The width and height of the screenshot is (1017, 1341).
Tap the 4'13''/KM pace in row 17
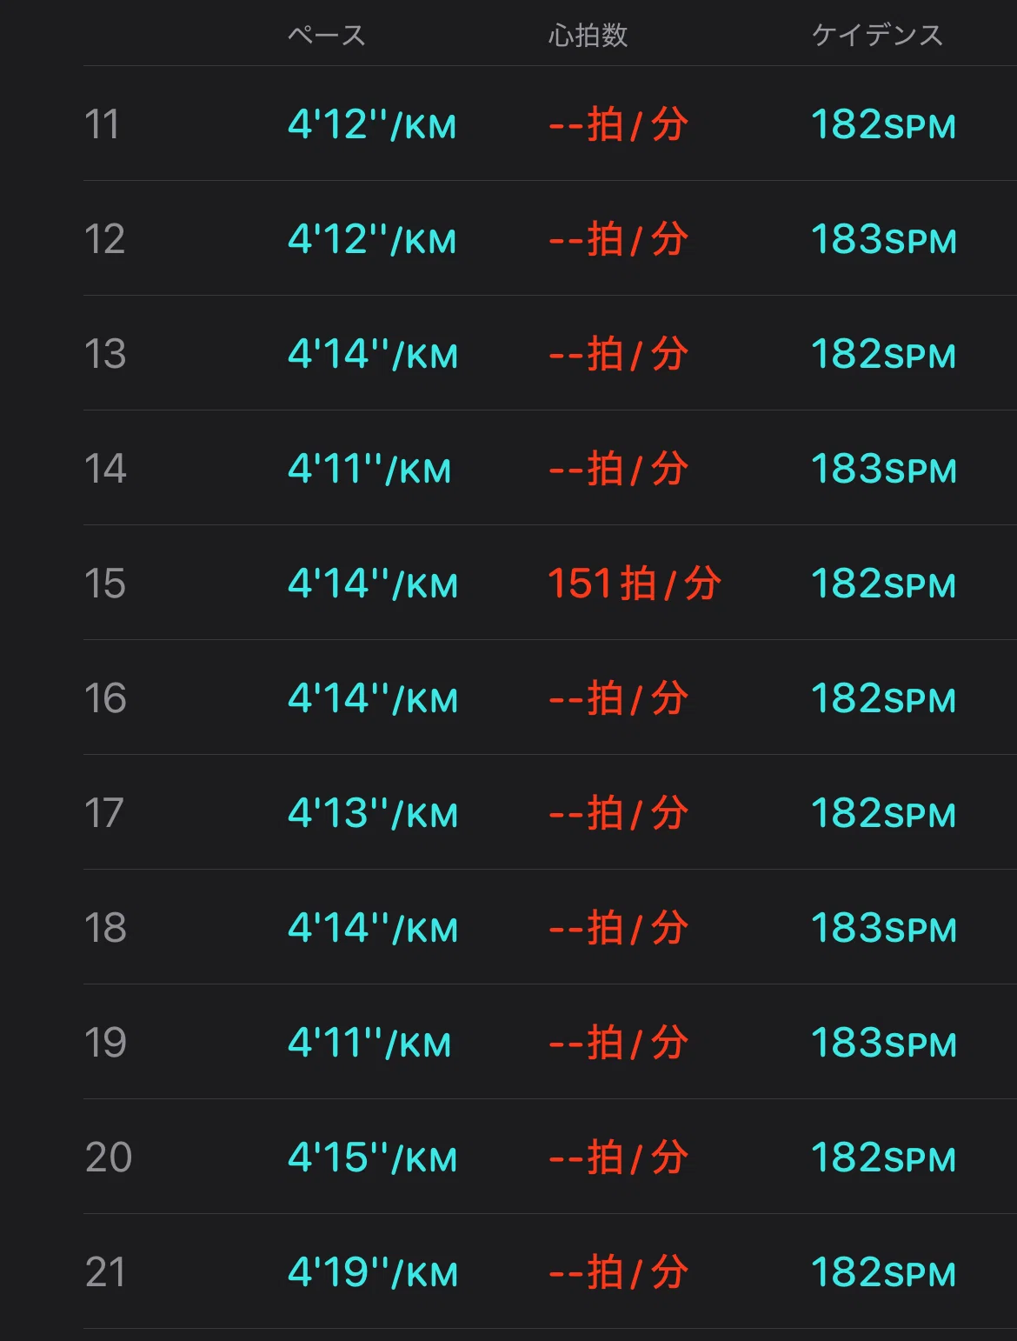pos(373,813)
